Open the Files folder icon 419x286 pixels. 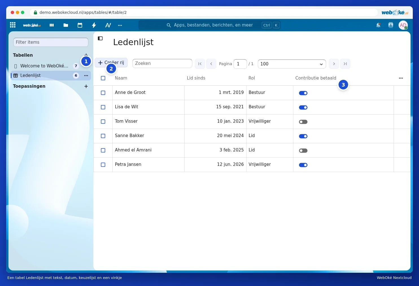click(66, 25)
